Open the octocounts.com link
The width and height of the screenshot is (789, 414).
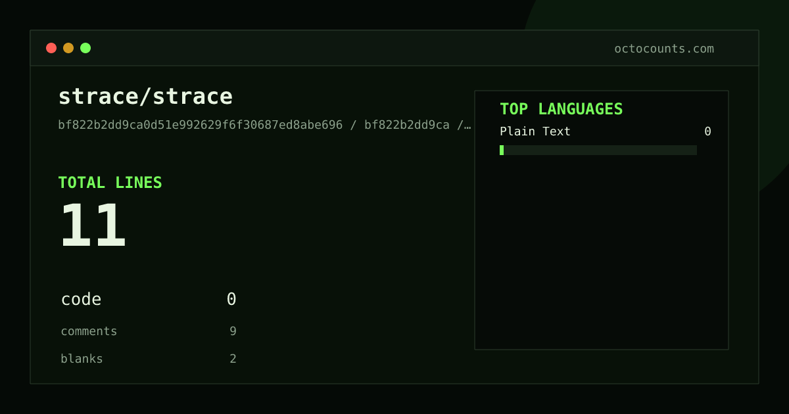pyautogui.click(x=664, y=49)
